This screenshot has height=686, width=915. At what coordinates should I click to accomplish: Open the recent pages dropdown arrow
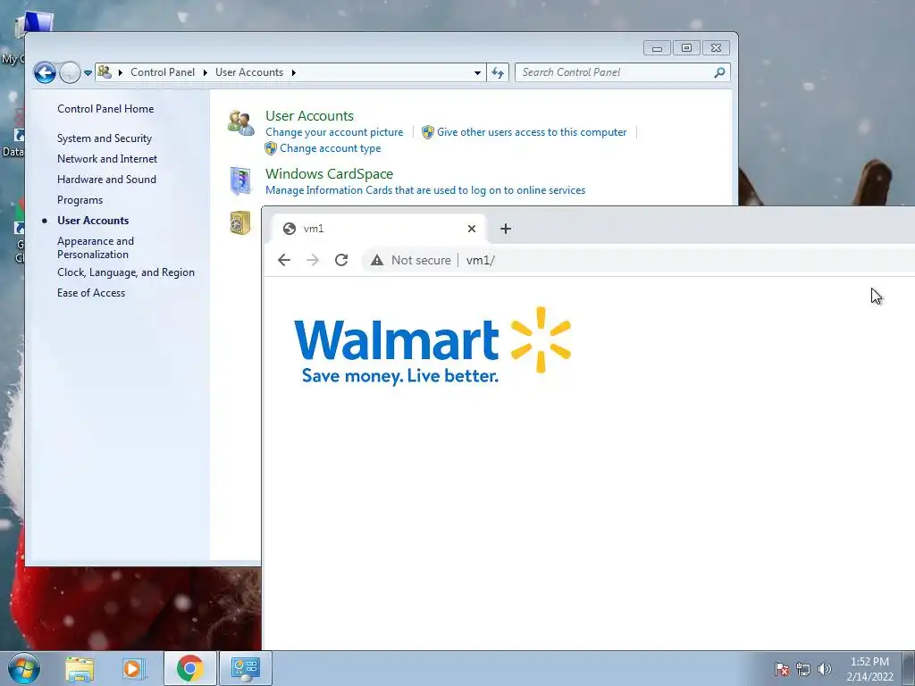click(88, 73)
